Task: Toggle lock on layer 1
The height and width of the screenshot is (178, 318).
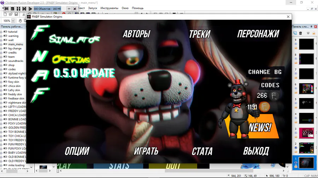Action: click(x=296, y=166)
